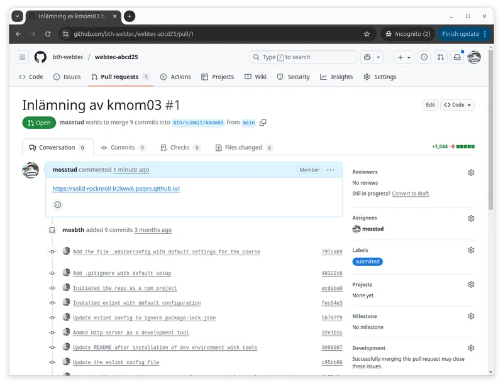Switch to the Commits tab
Viewport: 503px width, 386px height.
point(123,148)
